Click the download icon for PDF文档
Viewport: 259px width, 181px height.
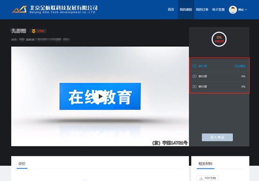(201, 178)
